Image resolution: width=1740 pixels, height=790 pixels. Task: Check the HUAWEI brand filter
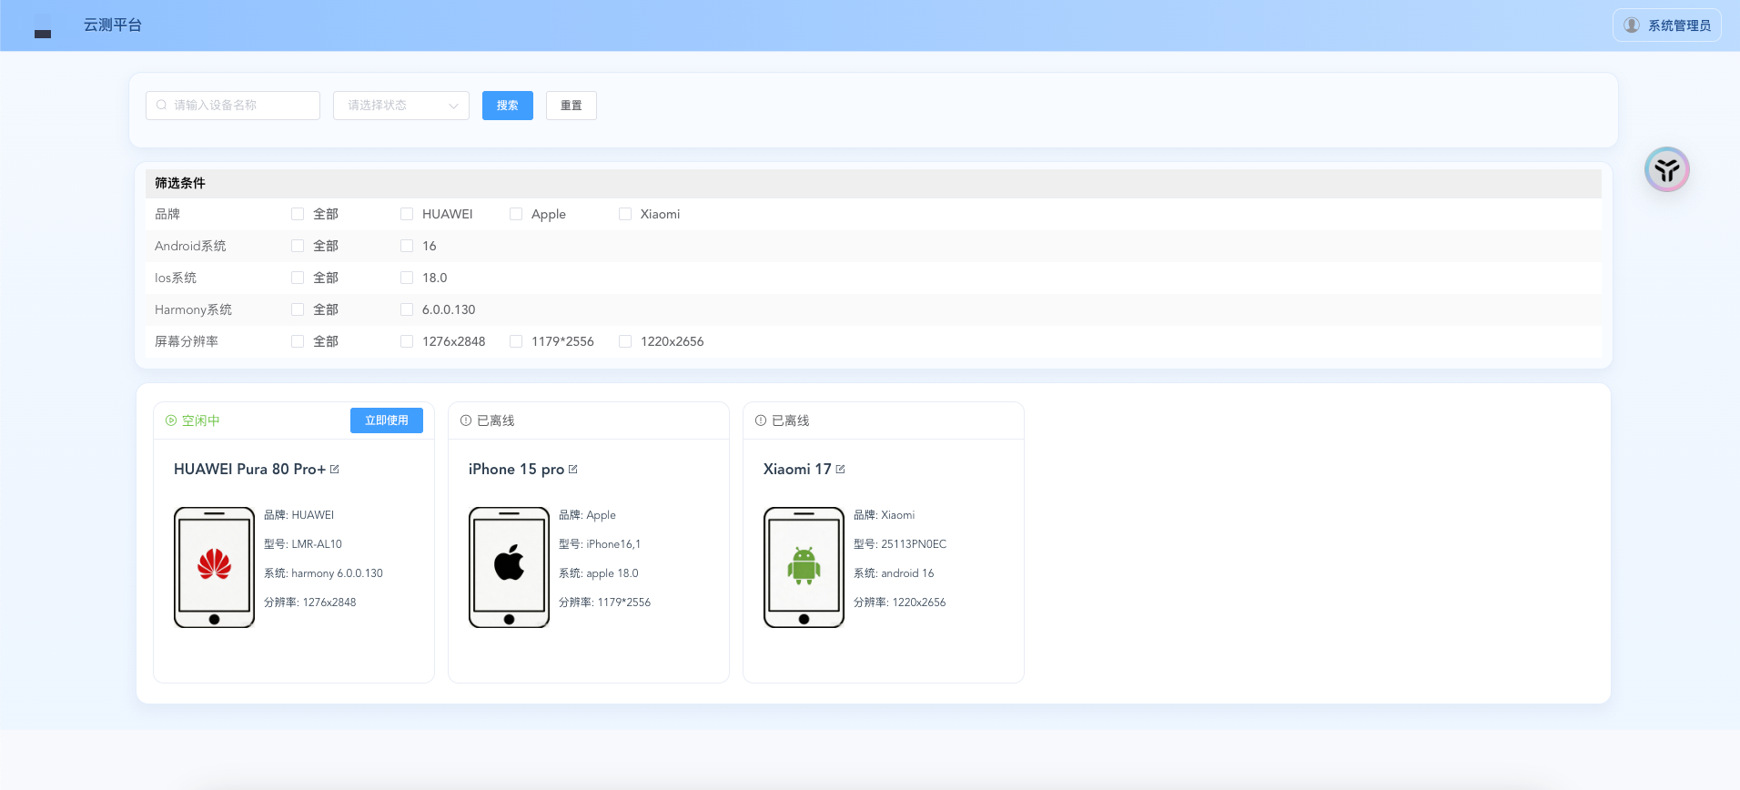[x=407, y=214]
